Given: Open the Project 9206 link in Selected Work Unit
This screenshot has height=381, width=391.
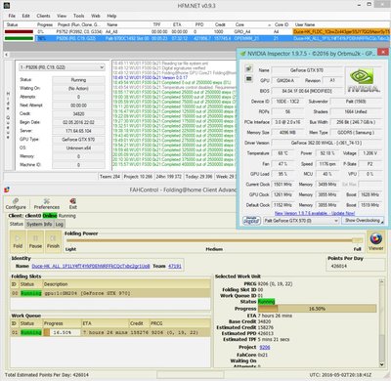Looking at the screenshot, I should coord(265,347).
